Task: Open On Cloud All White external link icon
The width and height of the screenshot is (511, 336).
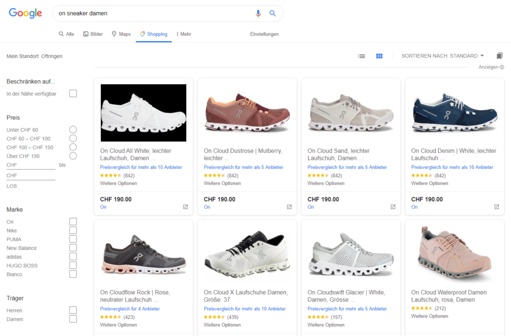Action: click(x=186, y=207)
